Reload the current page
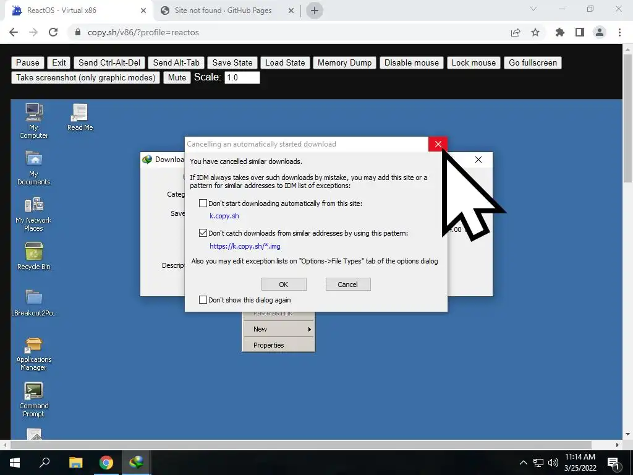 pyautogui.click(x=53, y=32)
